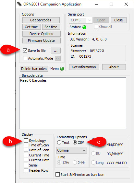Click the green Mem indicator light
134x183 pixels.
click(62, 69)
